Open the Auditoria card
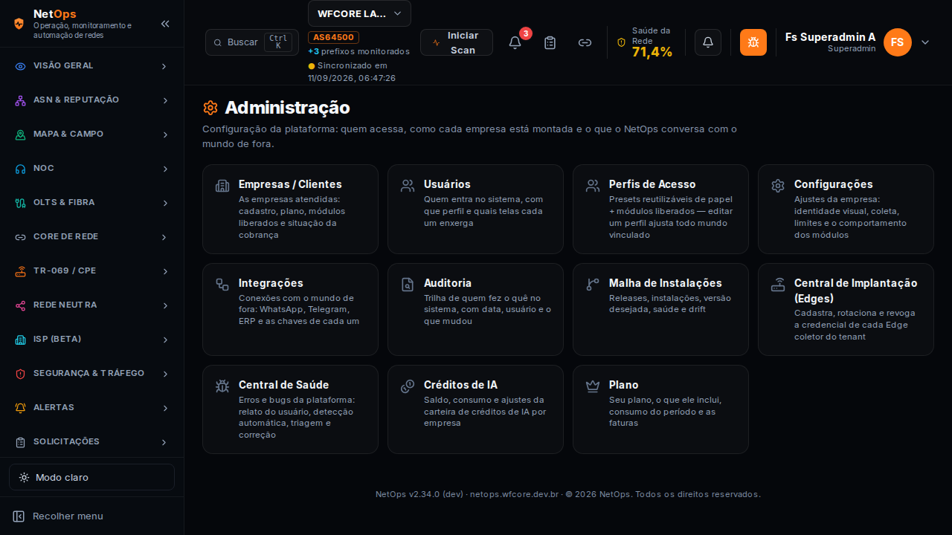 pos(475,309)
